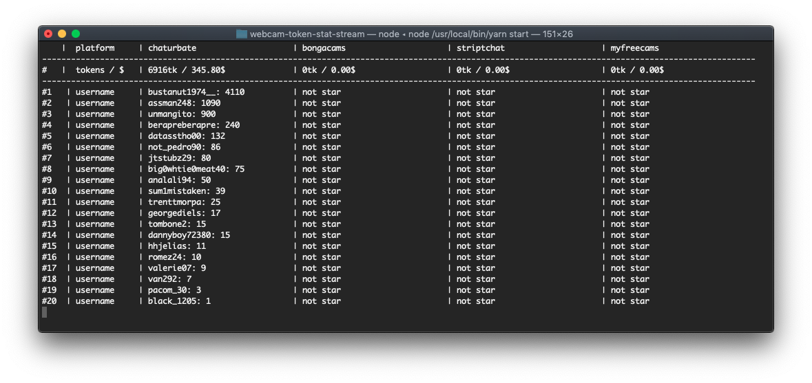Click the entry datasstho00: 132
The width and height of the screenshot is (812, 383).
point(187,136)
